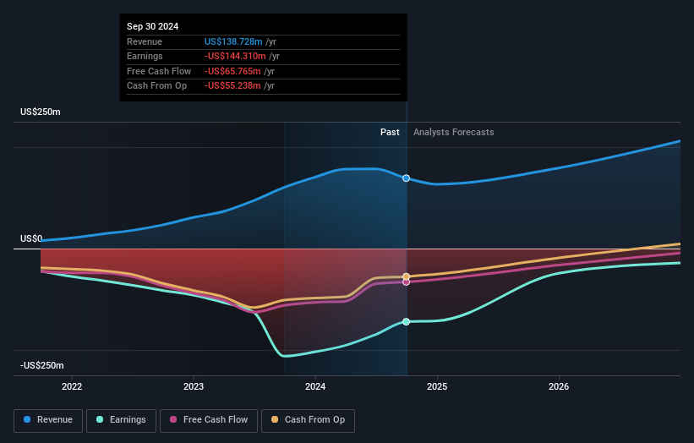Click cash from op value -US$55.238m

coord(232,86)
